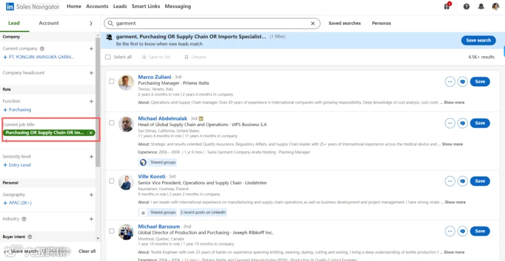505x261 pixels.
Task: Open more options for Ville Konsti
Action: [450, 181]
